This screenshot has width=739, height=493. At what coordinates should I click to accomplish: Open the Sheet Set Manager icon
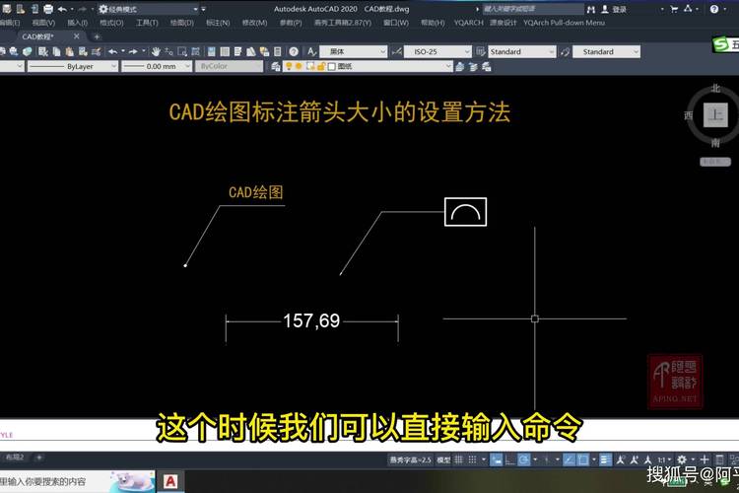click(x=251, y=51)
